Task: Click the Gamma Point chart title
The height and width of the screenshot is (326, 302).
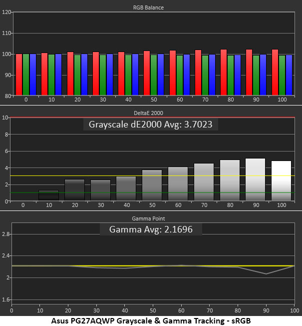Action: [x=148, y=218]
